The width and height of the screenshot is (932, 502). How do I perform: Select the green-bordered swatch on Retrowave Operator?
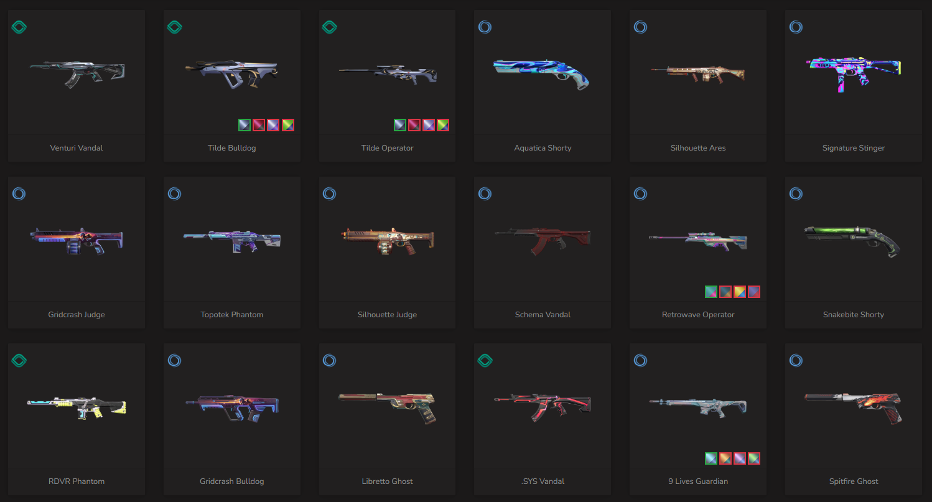point(711,292)
